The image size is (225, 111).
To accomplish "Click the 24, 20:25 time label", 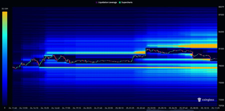I will [x=87, y=108].
